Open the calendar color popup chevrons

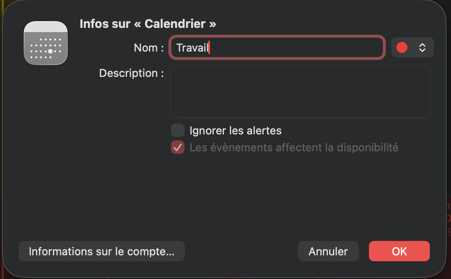coord(422,48)
